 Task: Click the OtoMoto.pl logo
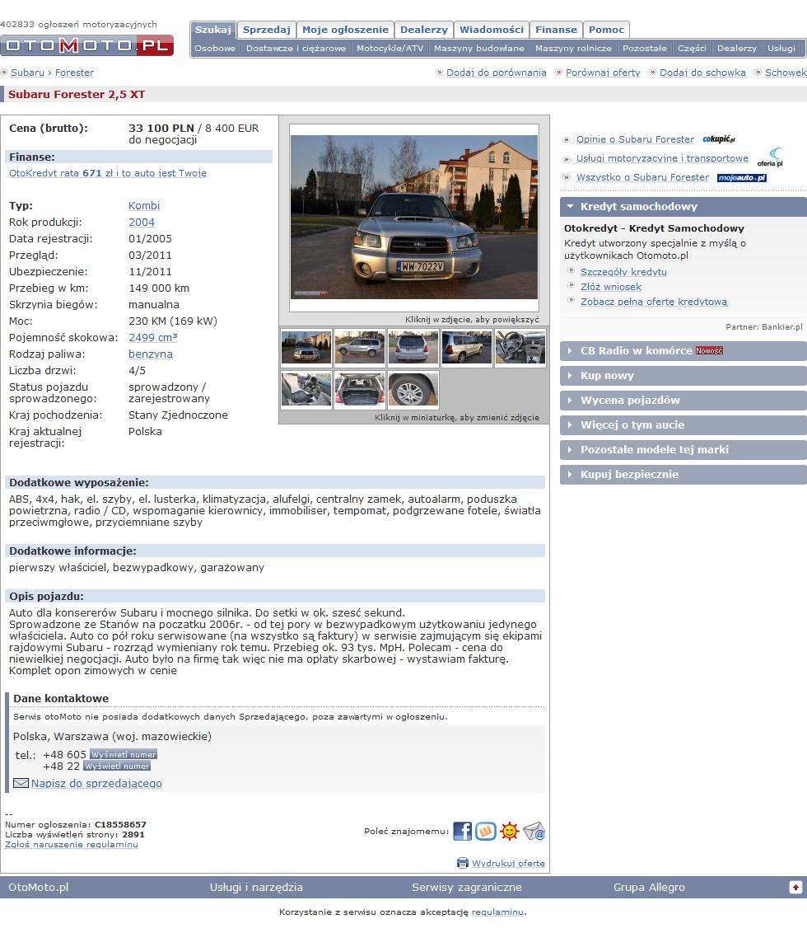point(86,45)
